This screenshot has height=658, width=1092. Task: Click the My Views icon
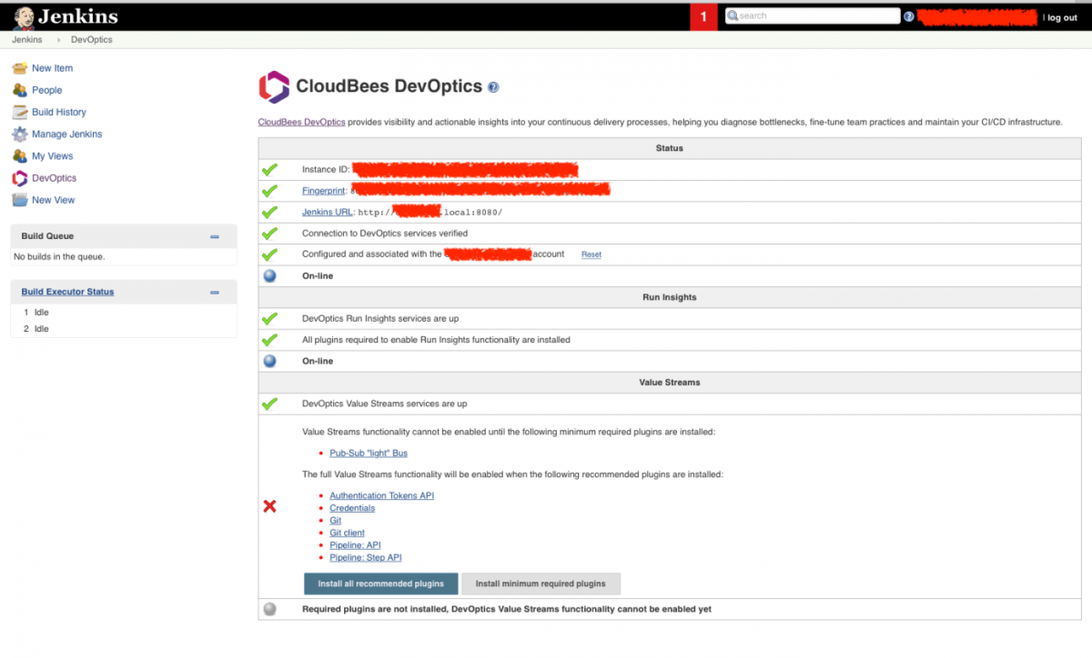(x=19, y=156)
